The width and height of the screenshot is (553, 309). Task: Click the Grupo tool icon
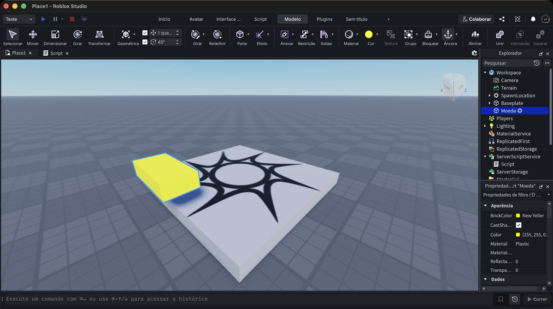click(408, 35)
